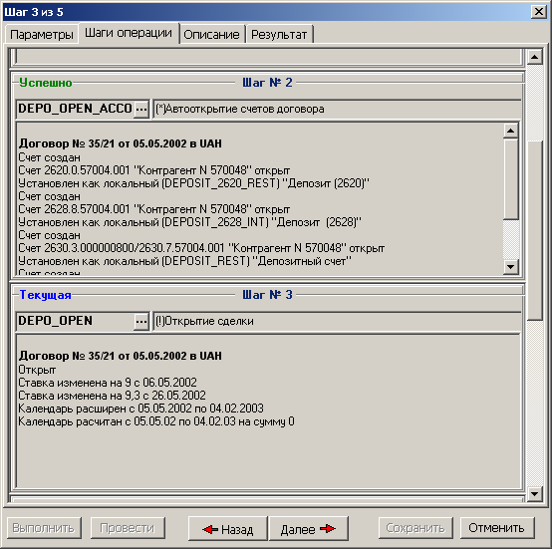Click the Выполнить button

coord(44,528)
